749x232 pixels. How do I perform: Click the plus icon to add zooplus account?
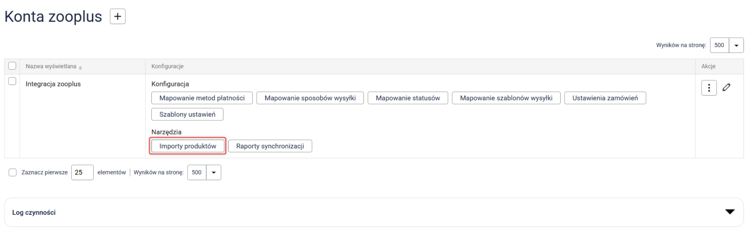(117, 16)
